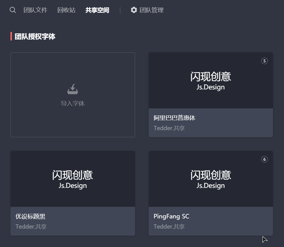This screenshot has width=284, height=247.
Task: Open the PingFang SC font preview thumbnail
Action: (x=211, y=179)
